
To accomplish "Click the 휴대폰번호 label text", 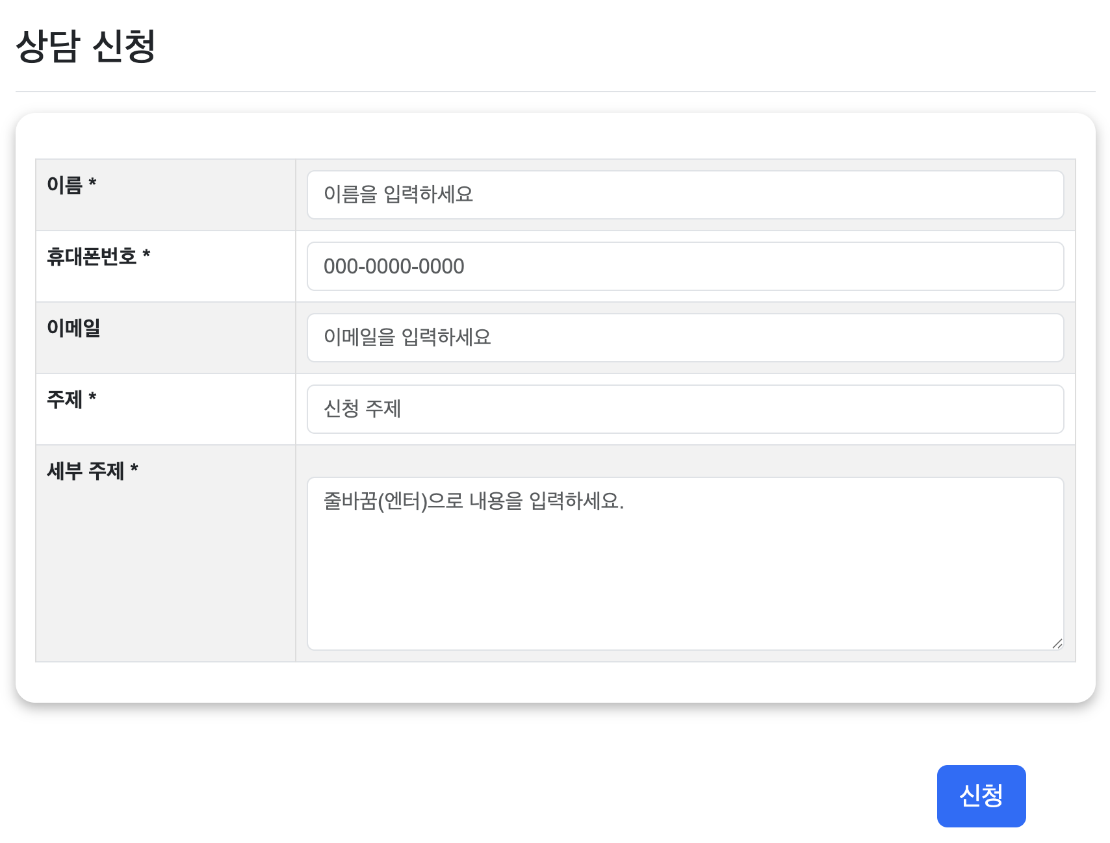I will [x=92, y=257].
